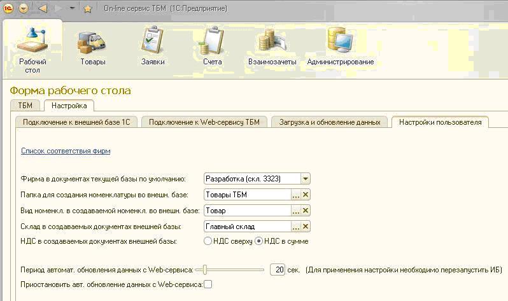Click the update period seconds field showing 20
Viewport: 508px width, 301px height.
tap(278, 270)
